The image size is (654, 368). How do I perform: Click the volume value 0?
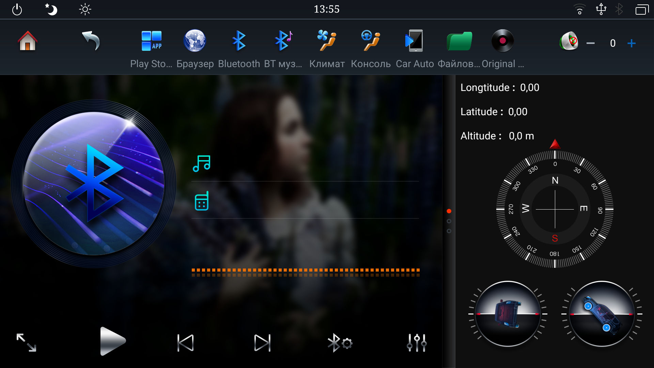[613, 43]
